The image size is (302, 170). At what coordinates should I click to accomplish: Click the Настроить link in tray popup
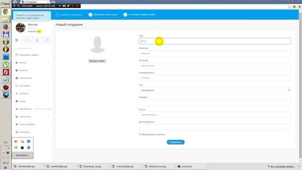point(22,155)
